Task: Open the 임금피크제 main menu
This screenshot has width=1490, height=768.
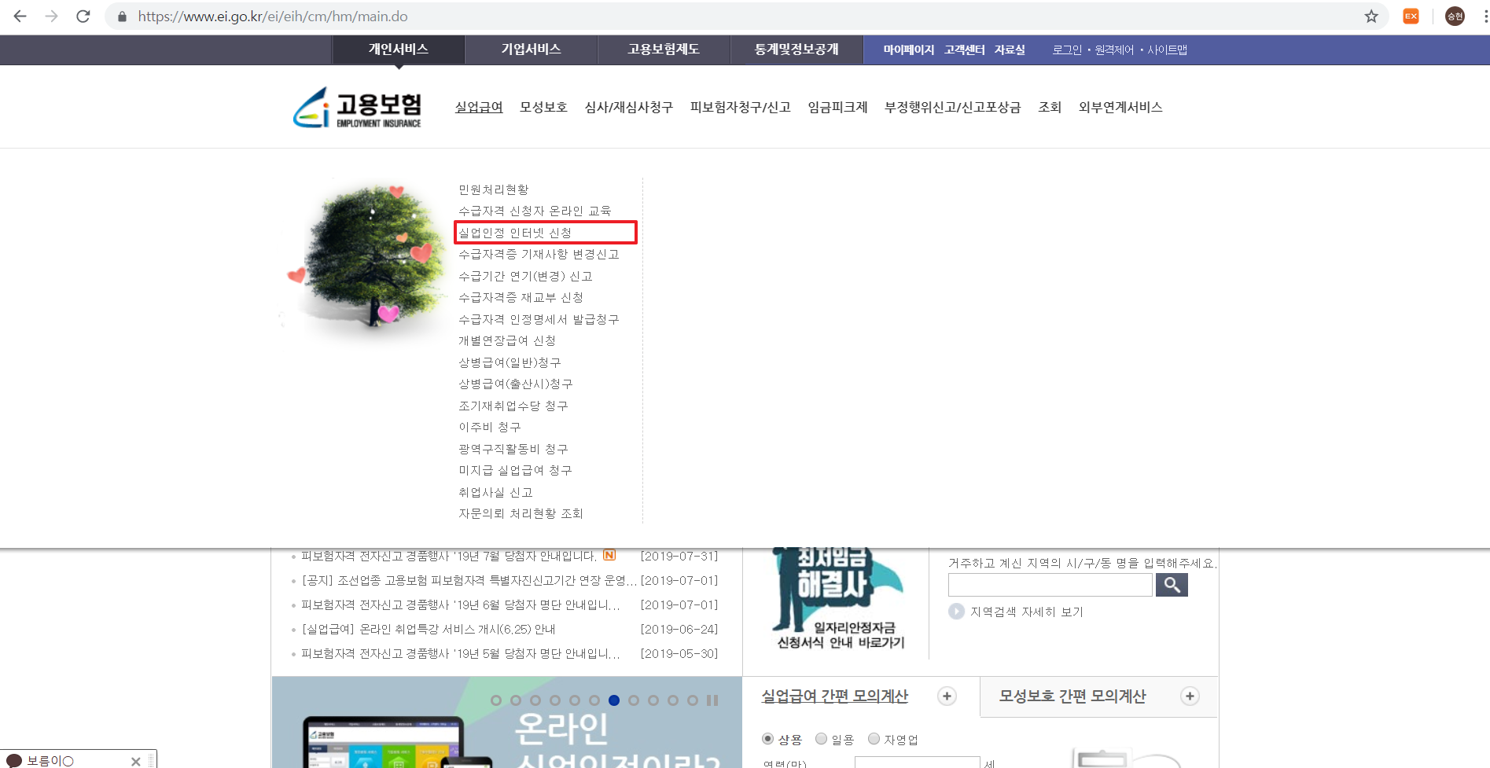Action: (x=837, y=107)
